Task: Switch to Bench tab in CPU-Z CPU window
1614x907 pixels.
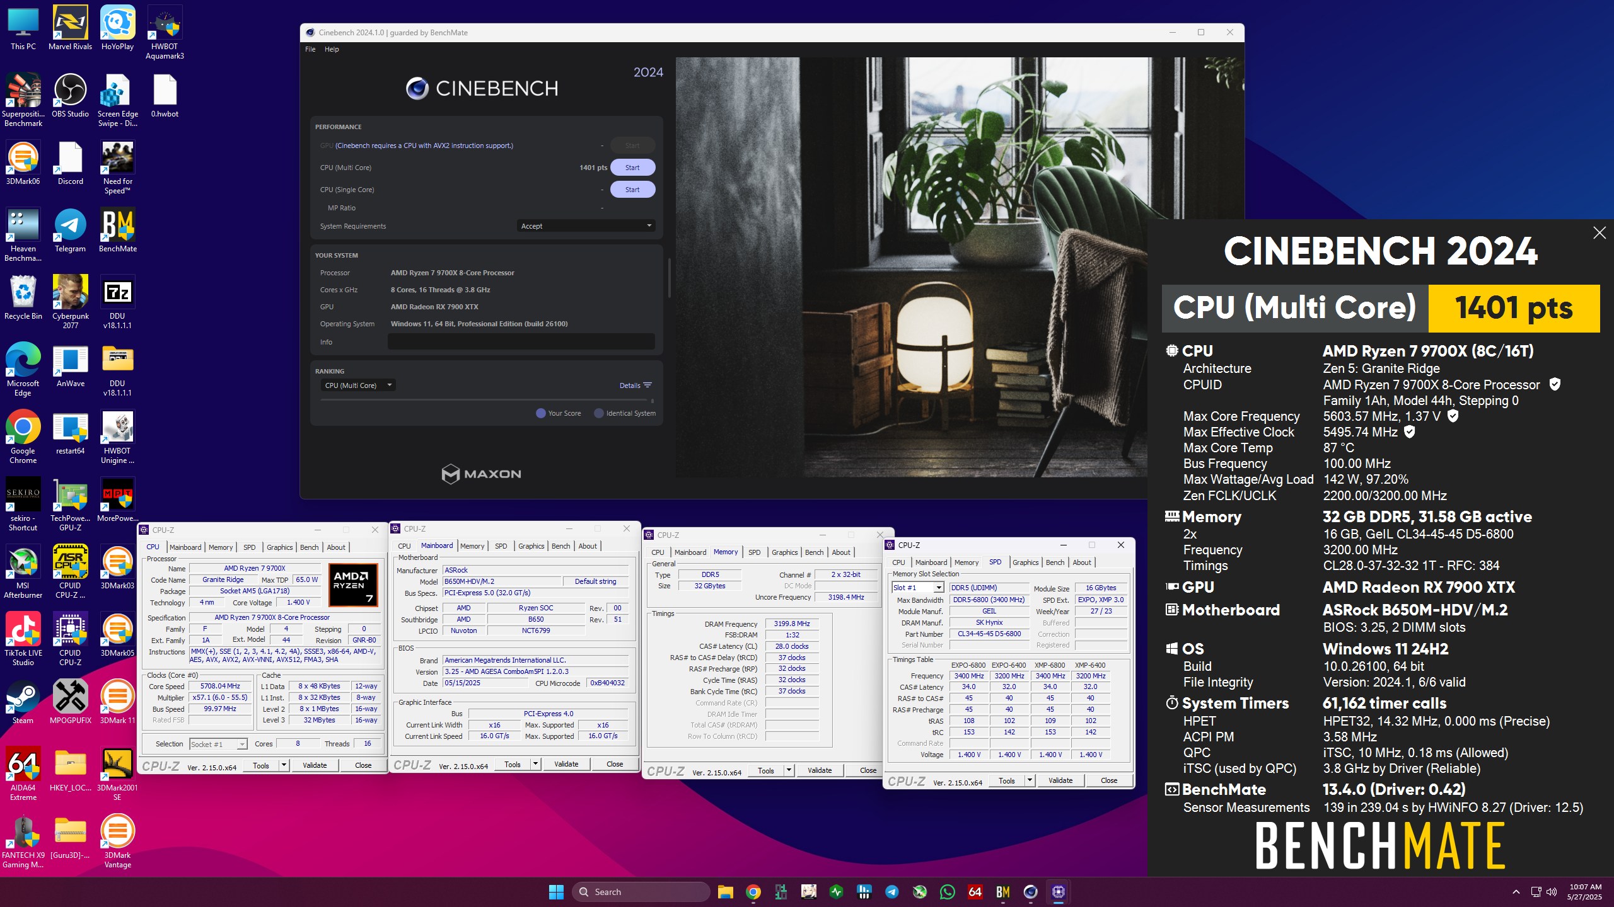Action: (x=309, y=547)
